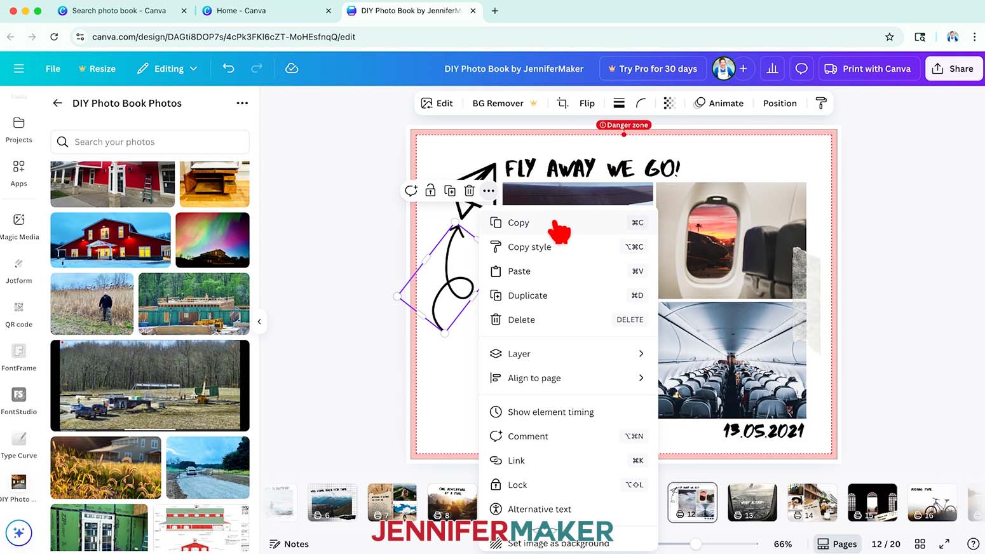Open the analytics bar chart icon
Screen dimensions: 985x554
(x=772, y=69)
